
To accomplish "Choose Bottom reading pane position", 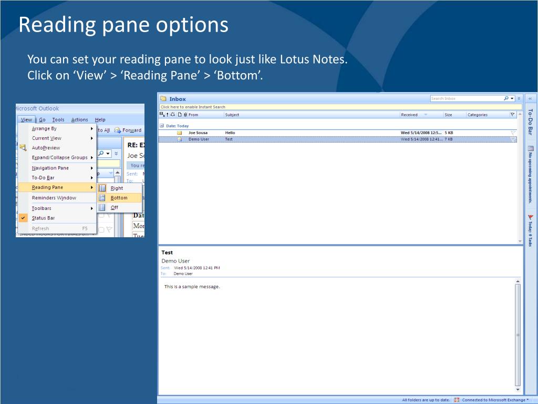I will point(119,198).
